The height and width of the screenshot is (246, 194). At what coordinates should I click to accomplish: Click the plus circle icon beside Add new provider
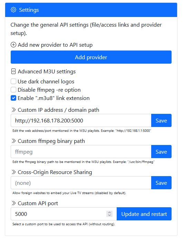[x=13, y=45]
